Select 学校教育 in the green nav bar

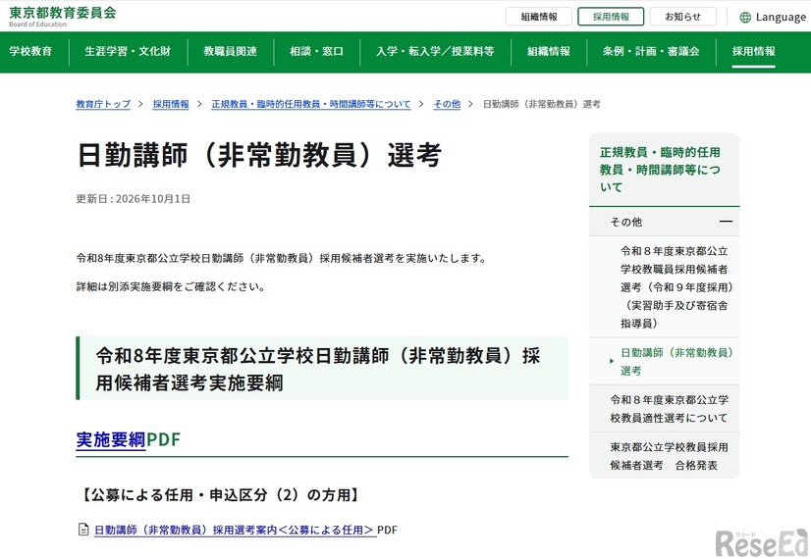30,51
